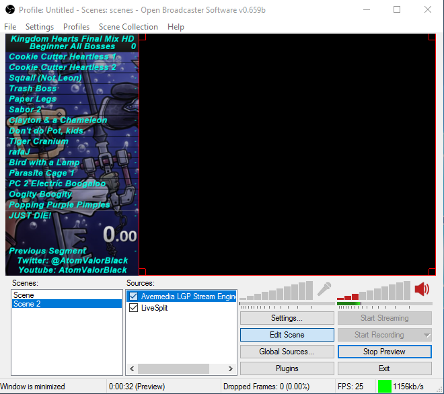The image size is (444, 394).
Task: Mute the desktop speaker icon
Action: point(422,289)
